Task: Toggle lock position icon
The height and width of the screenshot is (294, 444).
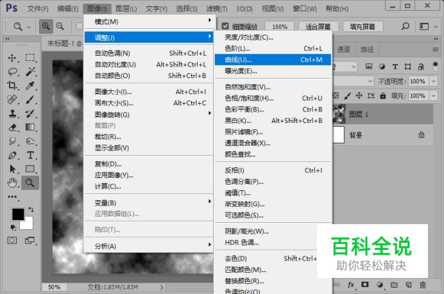Action: coord(359,95)
